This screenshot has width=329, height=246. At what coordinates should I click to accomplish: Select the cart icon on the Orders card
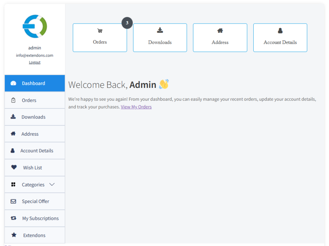point(100,31)
